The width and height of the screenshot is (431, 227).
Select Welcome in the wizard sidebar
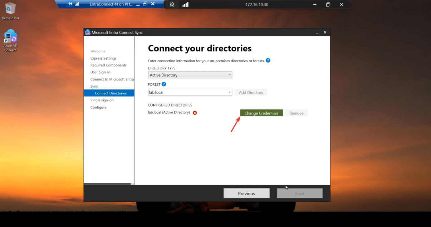98,51
